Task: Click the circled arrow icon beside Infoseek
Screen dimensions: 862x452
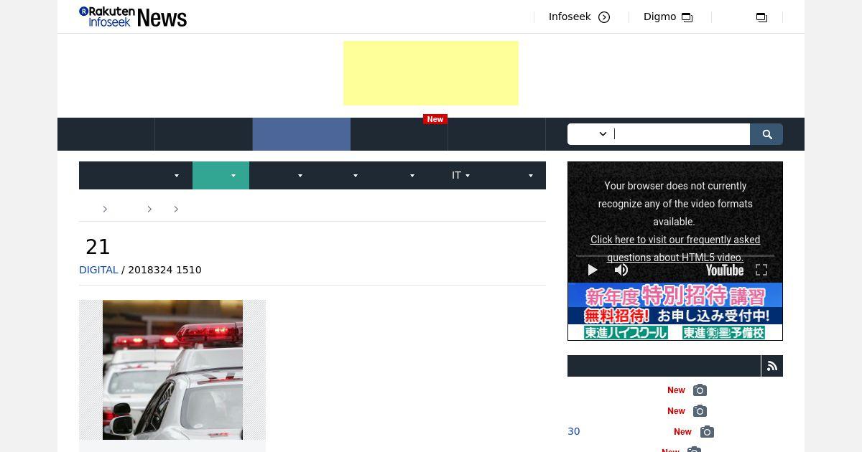Action: coord(604,17)
